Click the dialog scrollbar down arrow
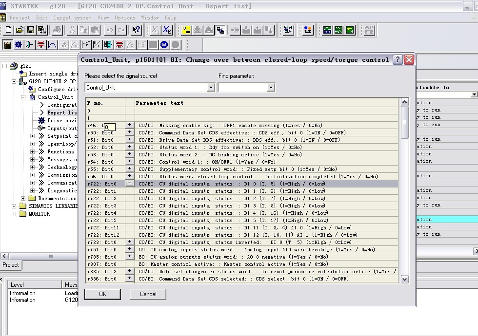 point(404,279)
